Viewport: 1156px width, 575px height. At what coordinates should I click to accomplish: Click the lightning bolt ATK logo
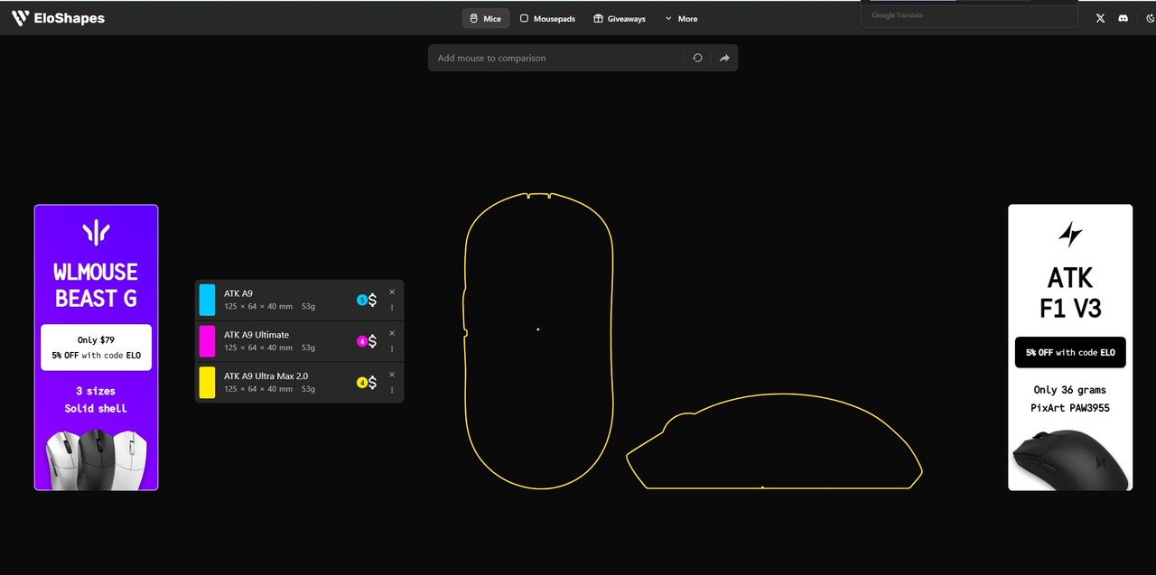pyautogui.click(x=1070, y=235)
